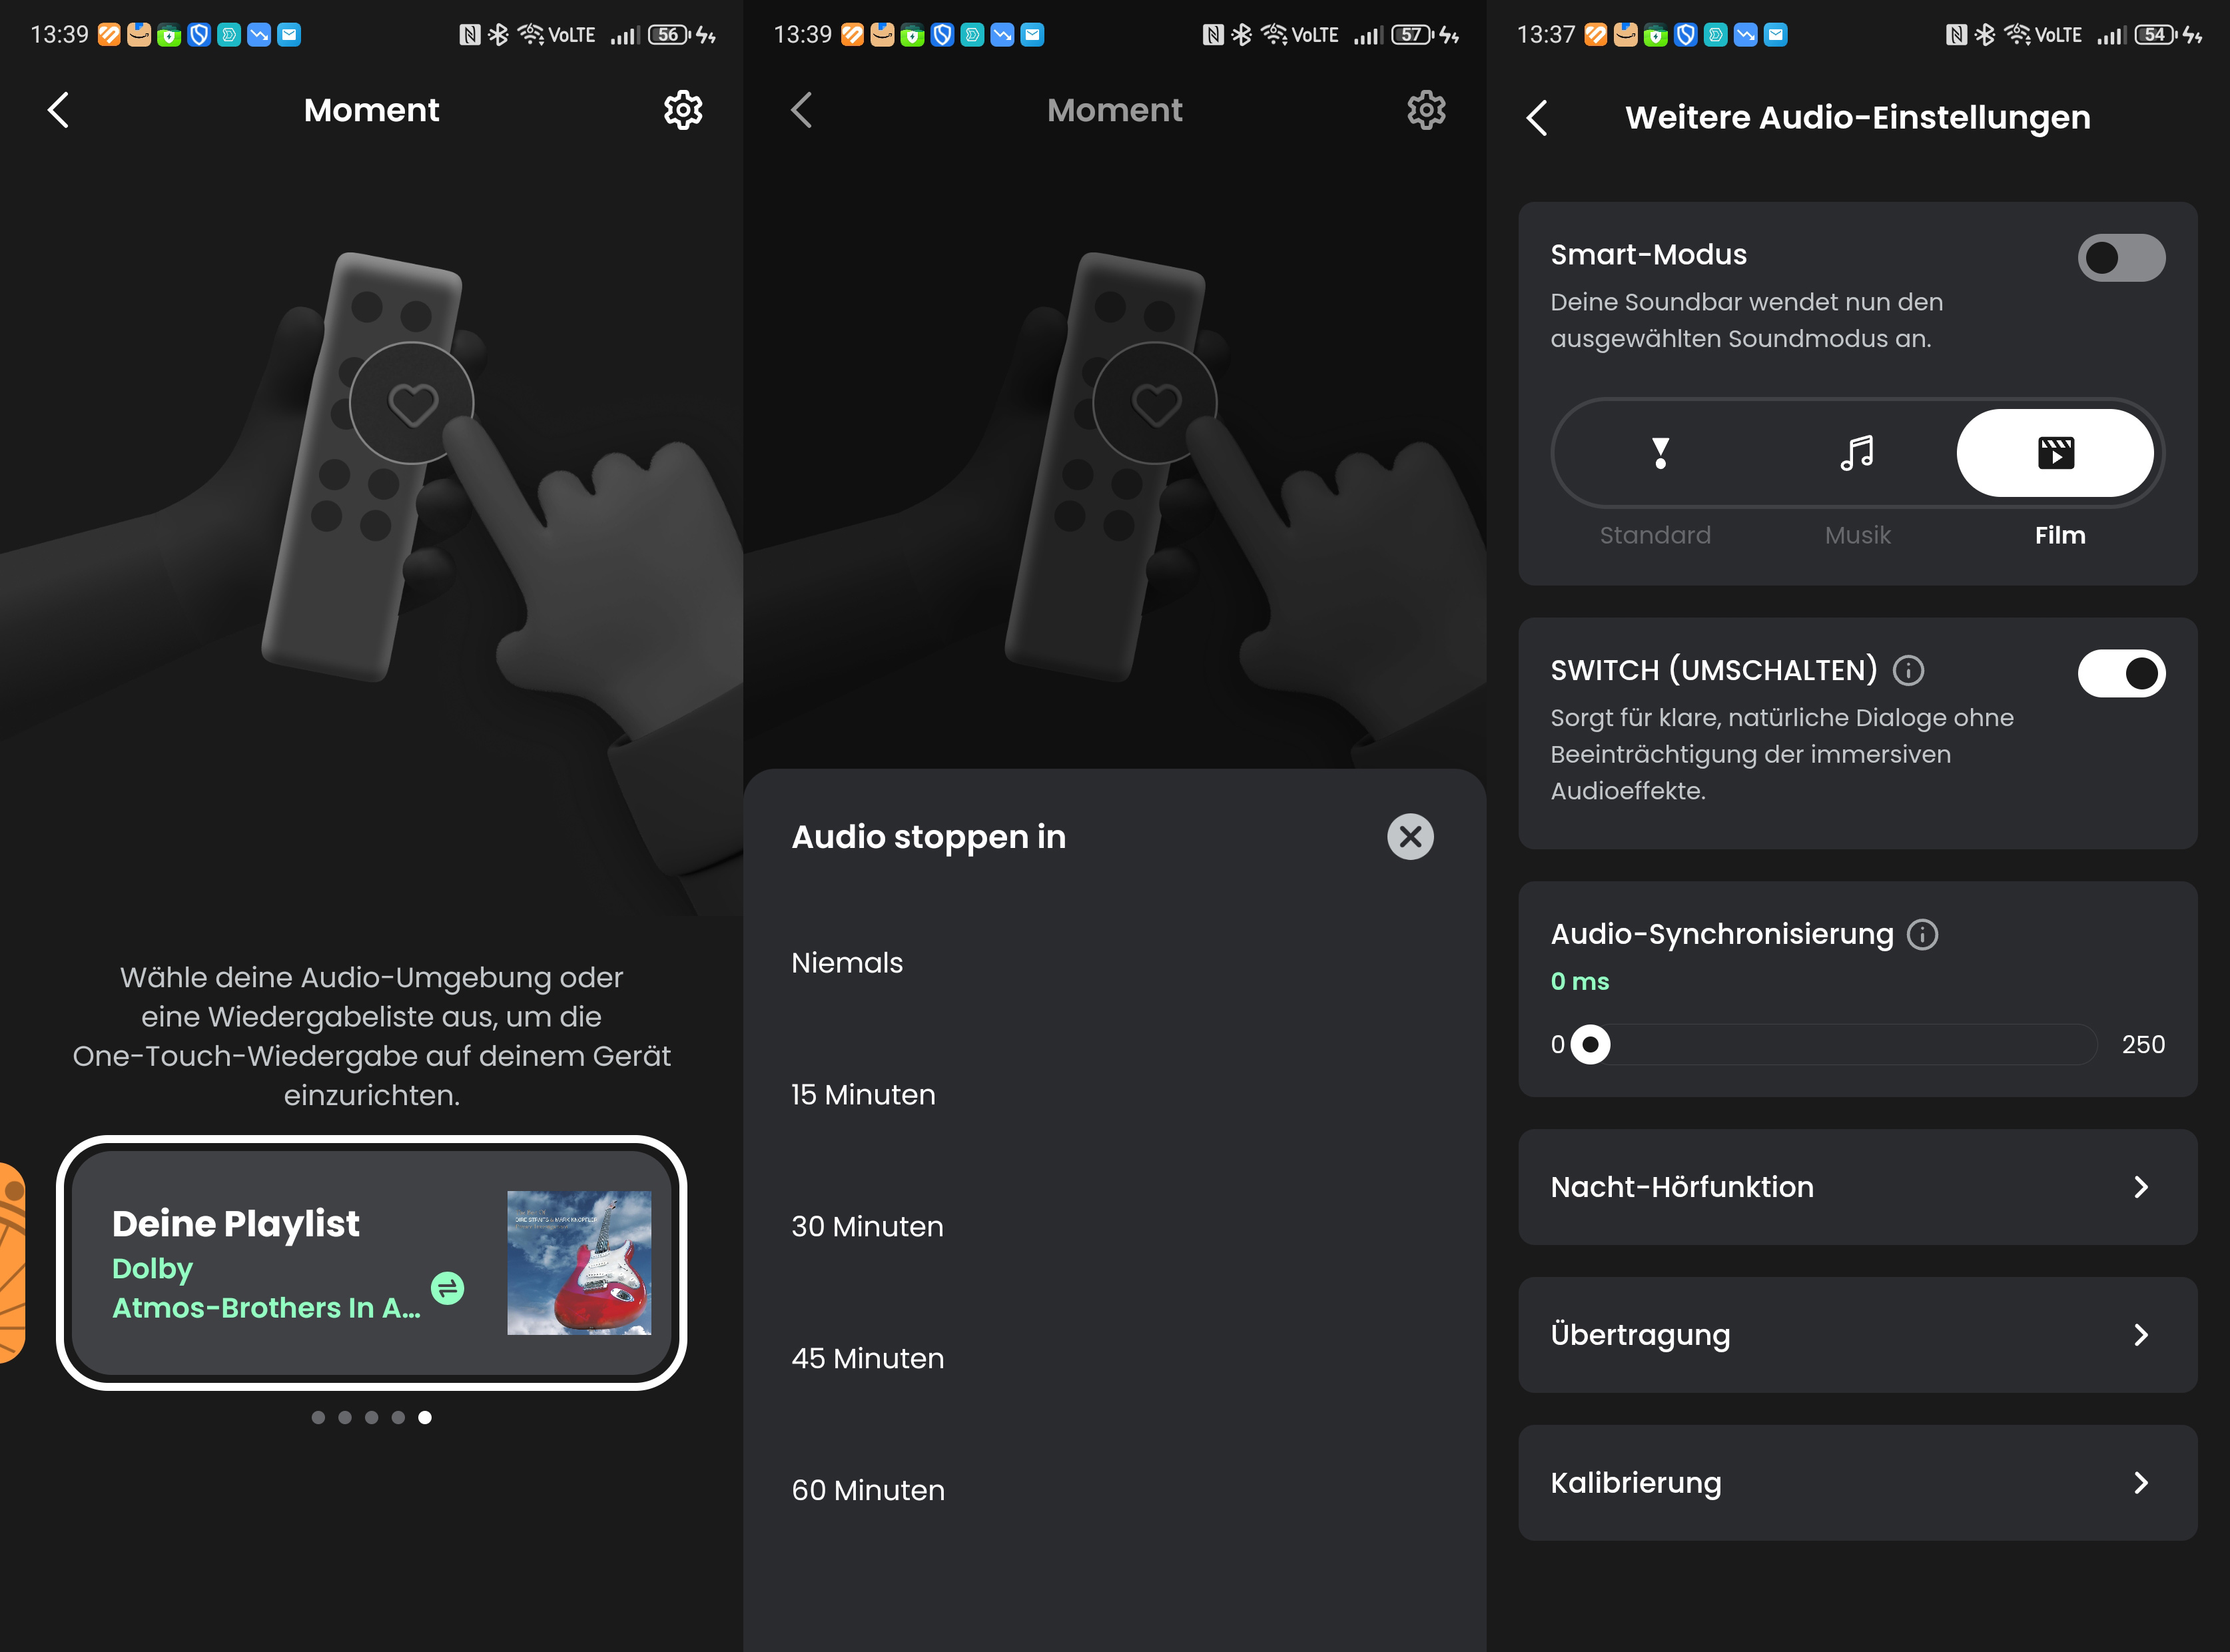The image size is (2230, 1652).
Task: Tap back arrow on Weitere Audio-Einstellungen
Action: click(x=1537, y=118)
